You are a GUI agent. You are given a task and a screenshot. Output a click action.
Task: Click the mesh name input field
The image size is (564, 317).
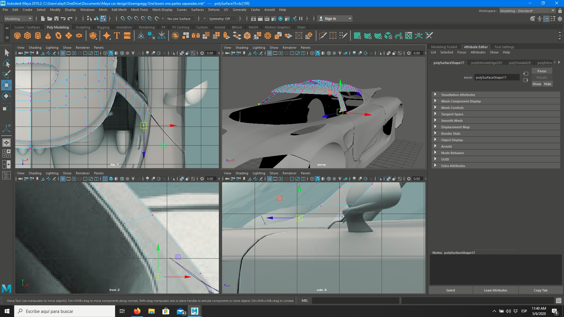[x=497, y=77]
